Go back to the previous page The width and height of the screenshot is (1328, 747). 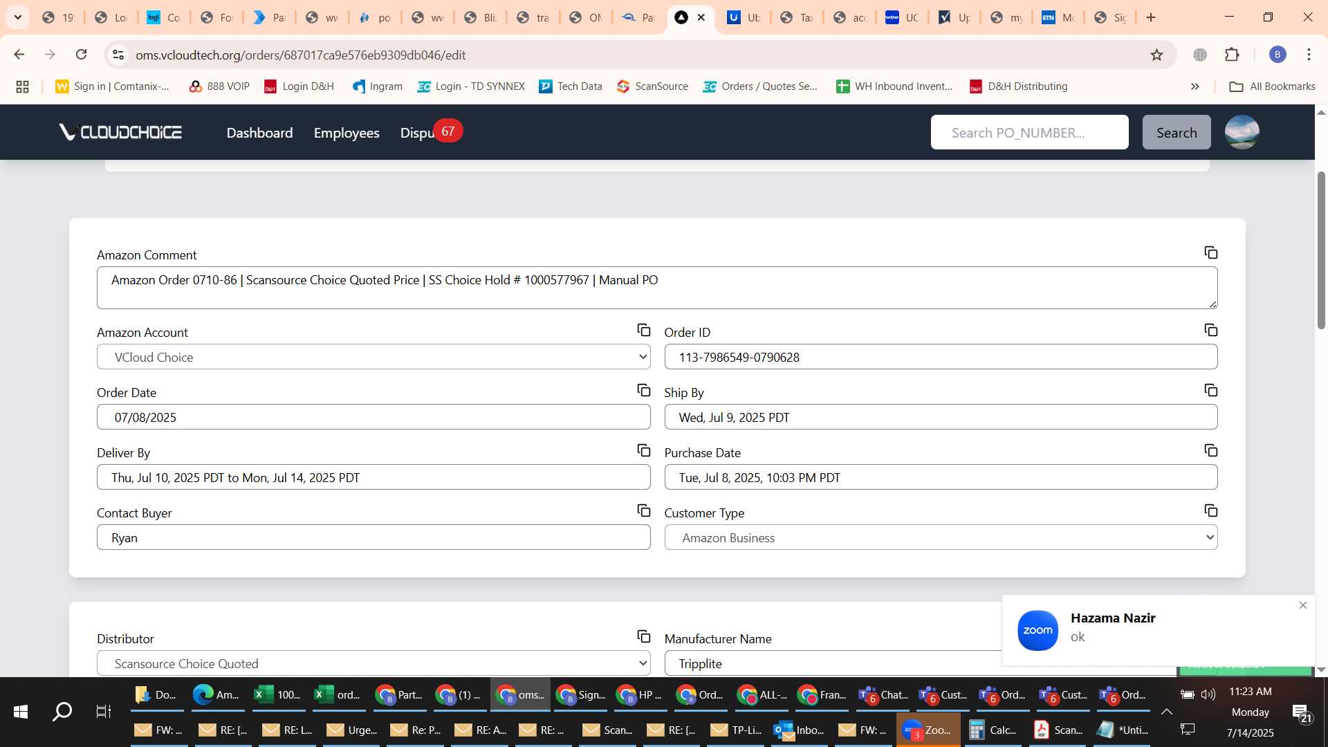pos(19,55)
